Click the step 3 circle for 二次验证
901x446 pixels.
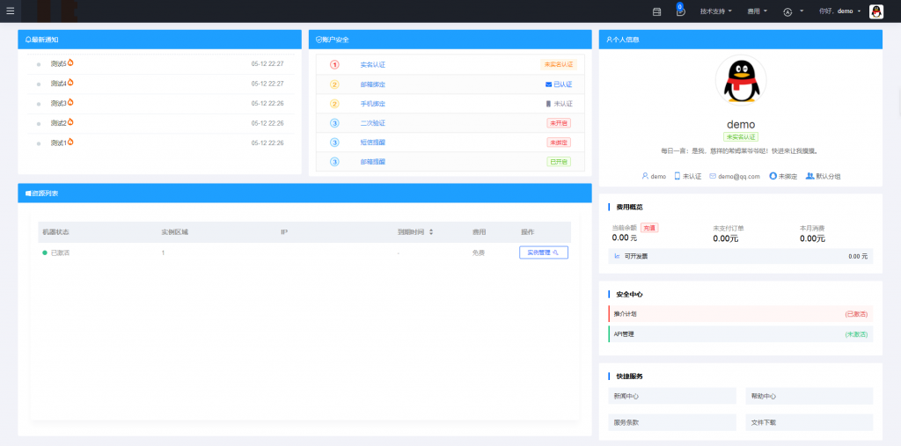tap(334, 123)
